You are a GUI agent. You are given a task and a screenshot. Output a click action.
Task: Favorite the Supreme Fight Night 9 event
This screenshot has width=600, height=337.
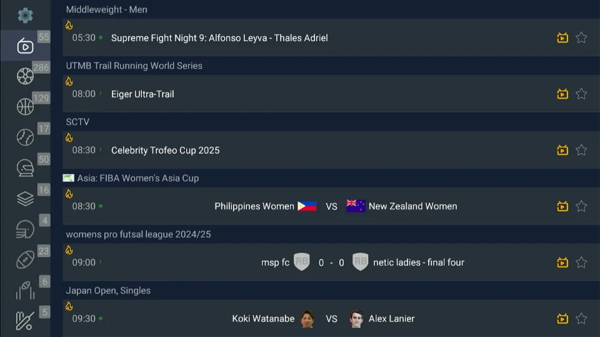pos(581,38)
